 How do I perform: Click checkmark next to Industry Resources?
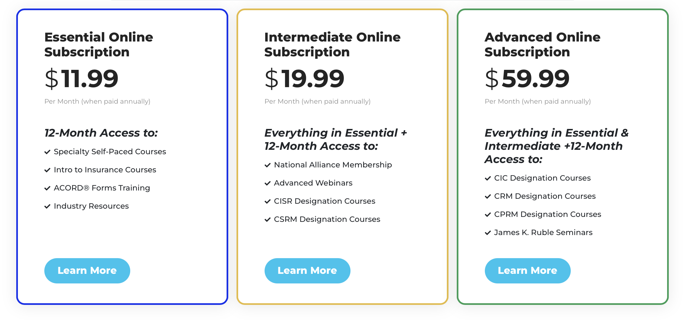pyautogui.click(x=47, y=206)
